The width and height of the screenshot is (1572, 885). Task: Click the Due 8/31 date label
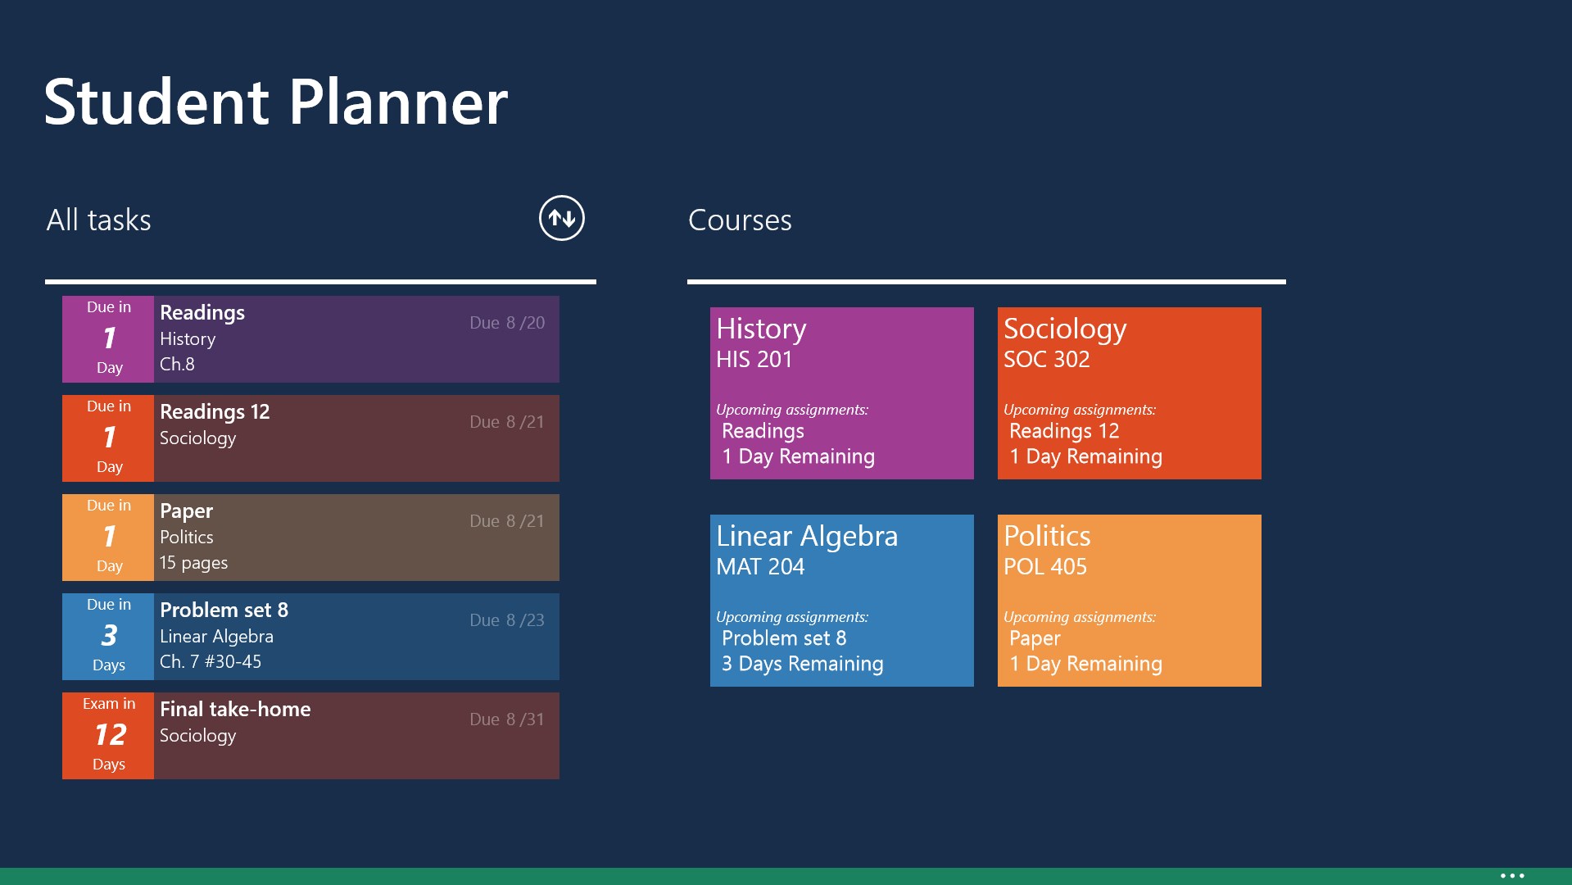(x=506, y=719)
